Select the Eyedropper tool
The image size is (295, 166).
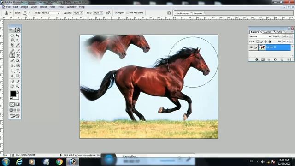pyautogui.click(x=18, y=82)
